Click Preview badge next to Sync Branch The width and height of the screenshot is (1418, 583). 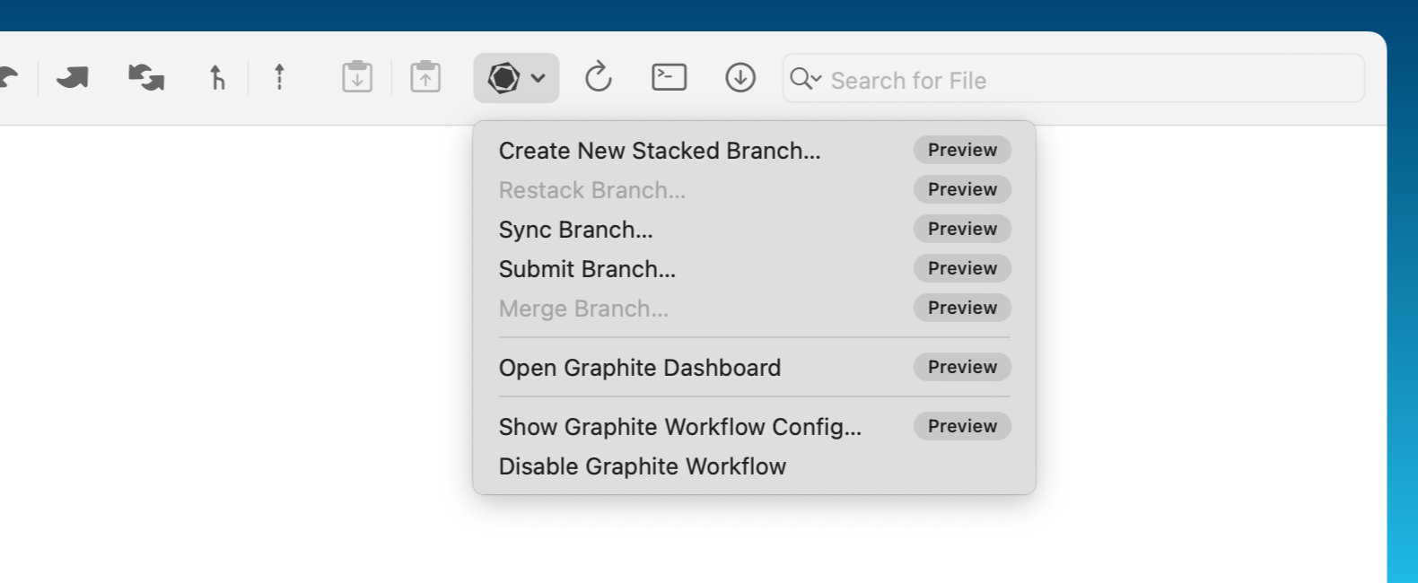click(962, 229)
